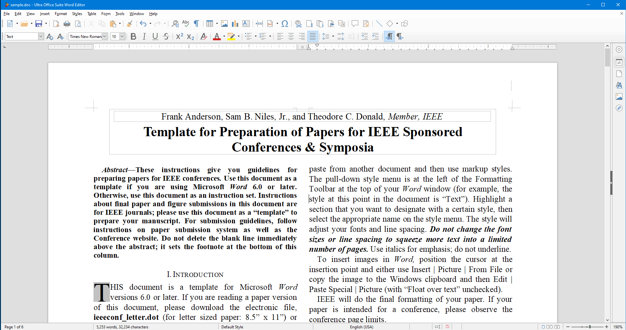Click the word count in the status bar
Image resolution: width=626 pixels, height=330 pixels.
122,327
